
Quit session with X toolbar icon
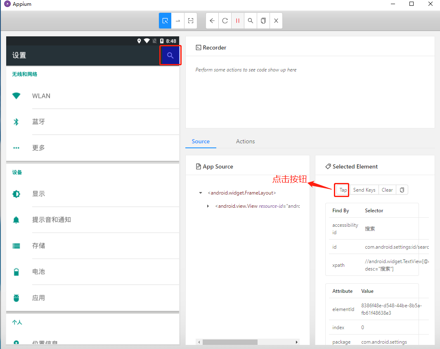[276, 21]
